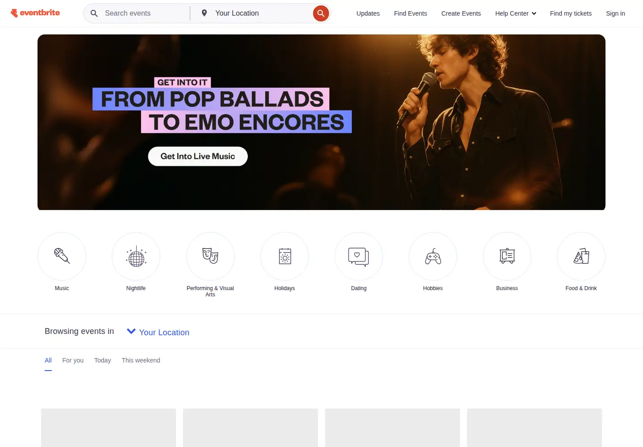
Task: Open the Business presentation icon
Action: point(507,256)
